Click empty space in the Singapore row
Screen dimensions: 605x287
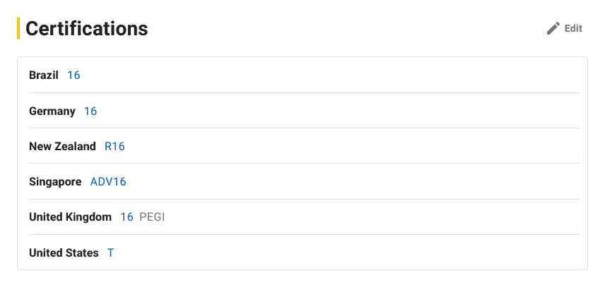353,182
